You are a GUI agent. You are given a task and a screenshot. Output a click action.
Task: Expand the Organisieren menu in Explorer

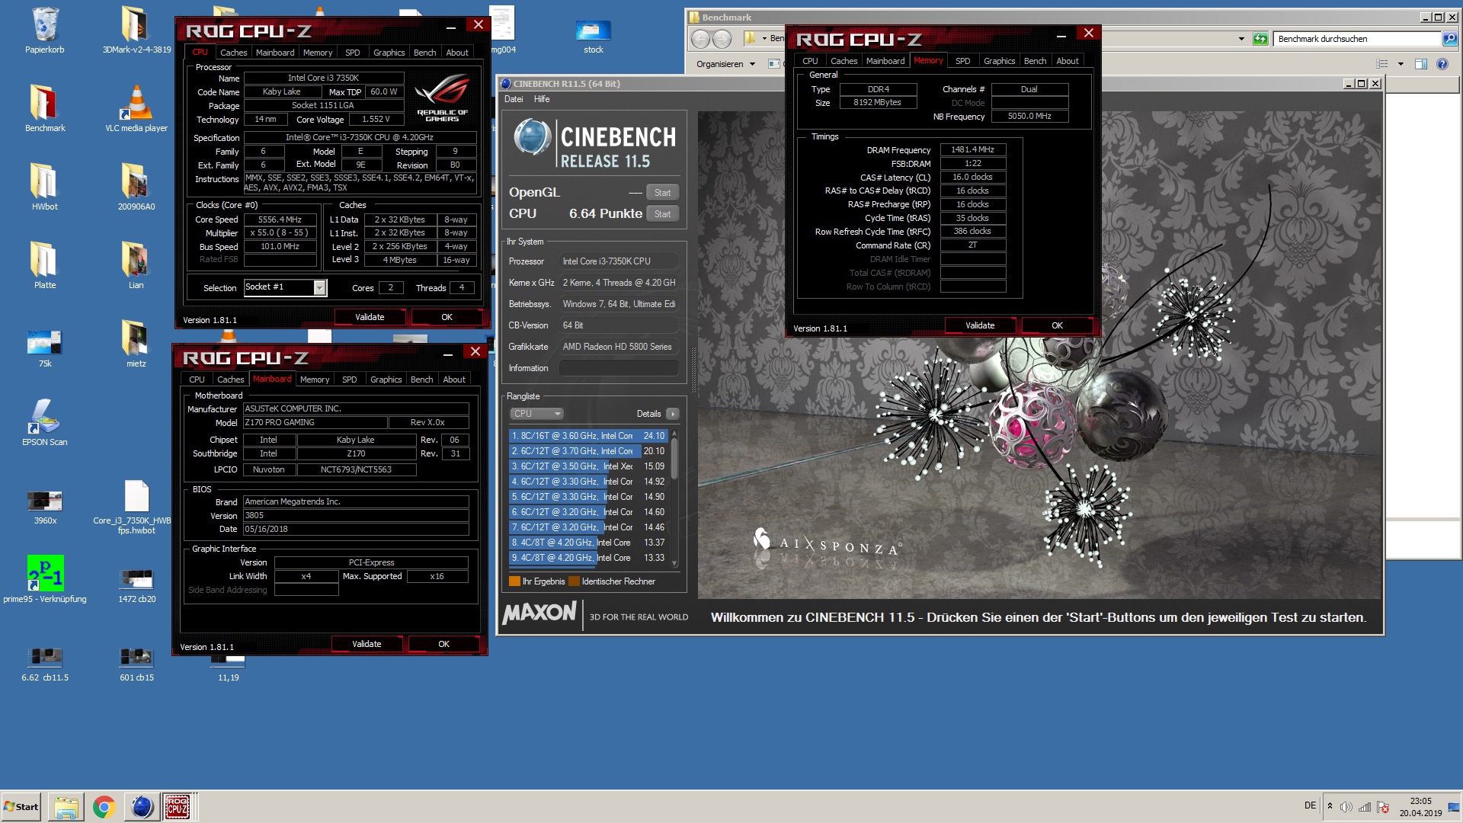pos(725,64)
